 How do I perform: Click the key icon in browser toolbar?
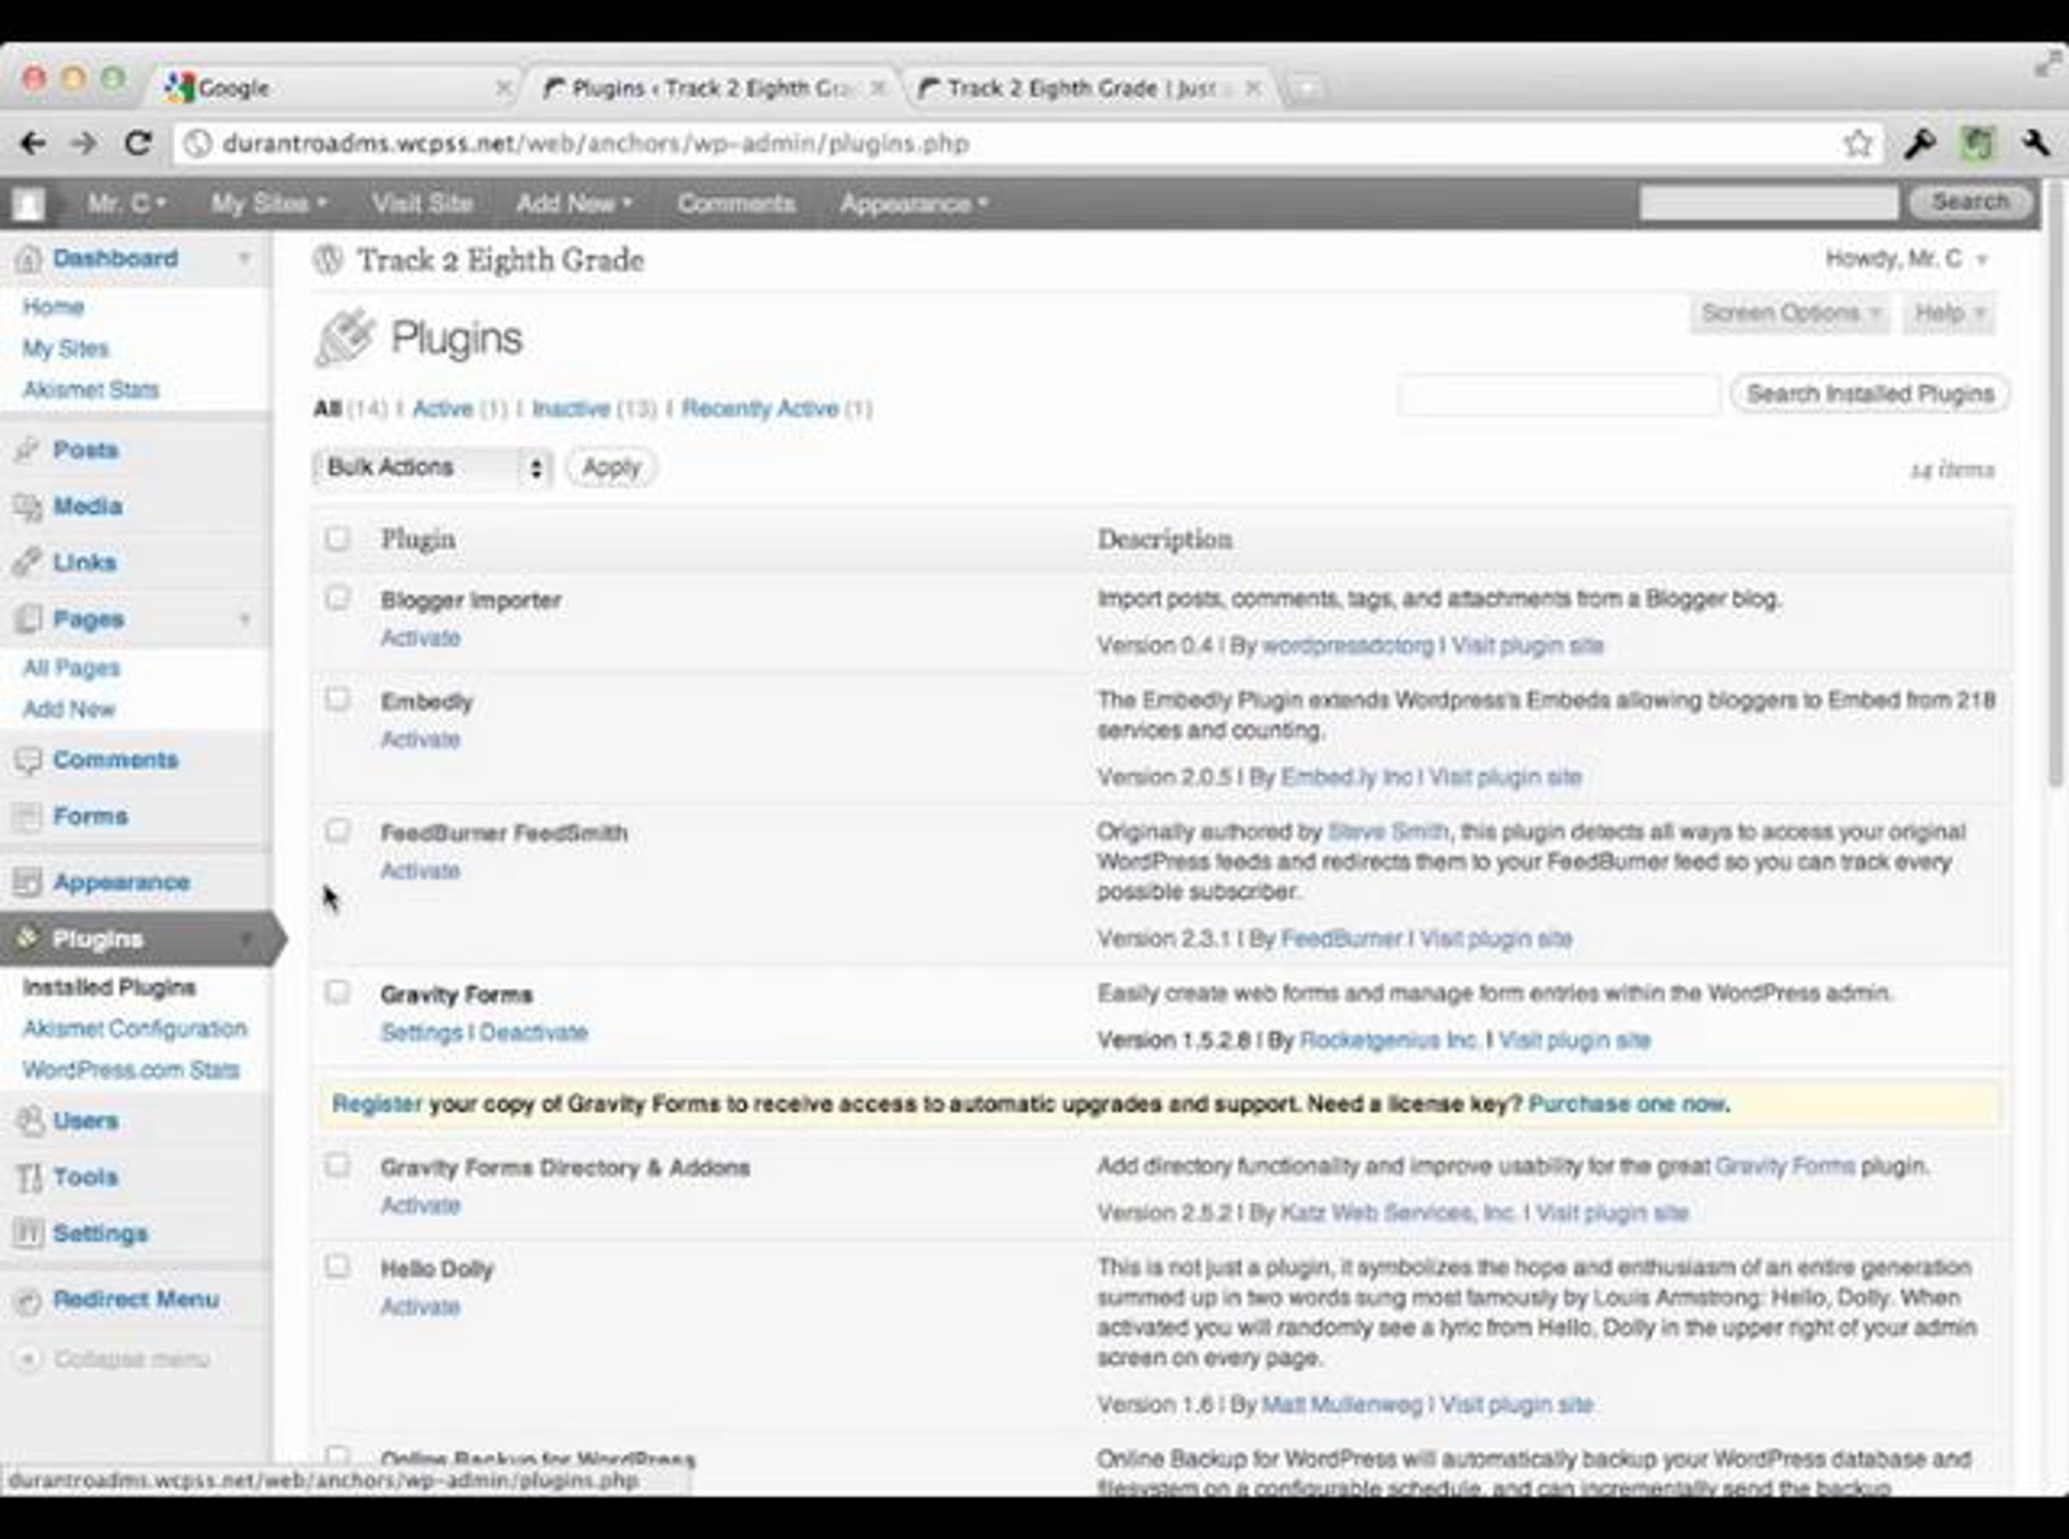[1920, 143]
